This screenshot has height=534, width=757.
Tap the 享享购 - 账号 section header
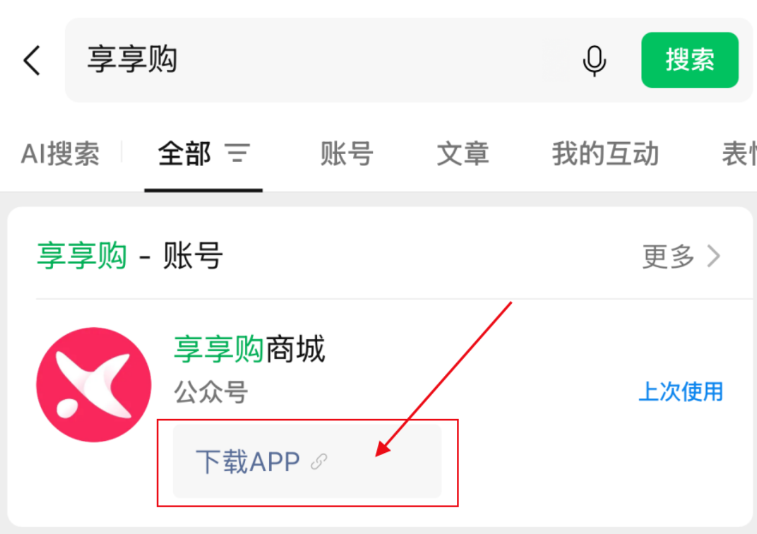tap(130, 255)
